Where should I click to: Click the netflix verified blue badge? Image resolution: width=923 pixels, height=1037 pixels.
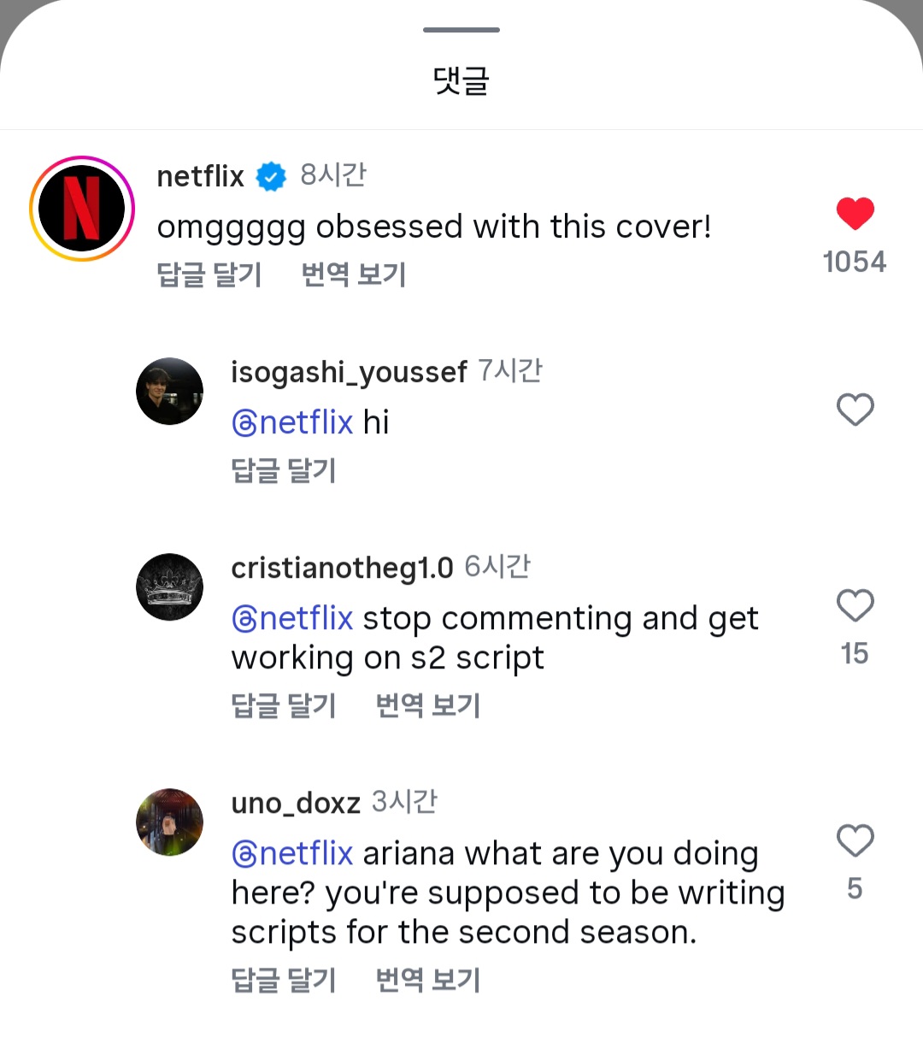pos(272,177)
